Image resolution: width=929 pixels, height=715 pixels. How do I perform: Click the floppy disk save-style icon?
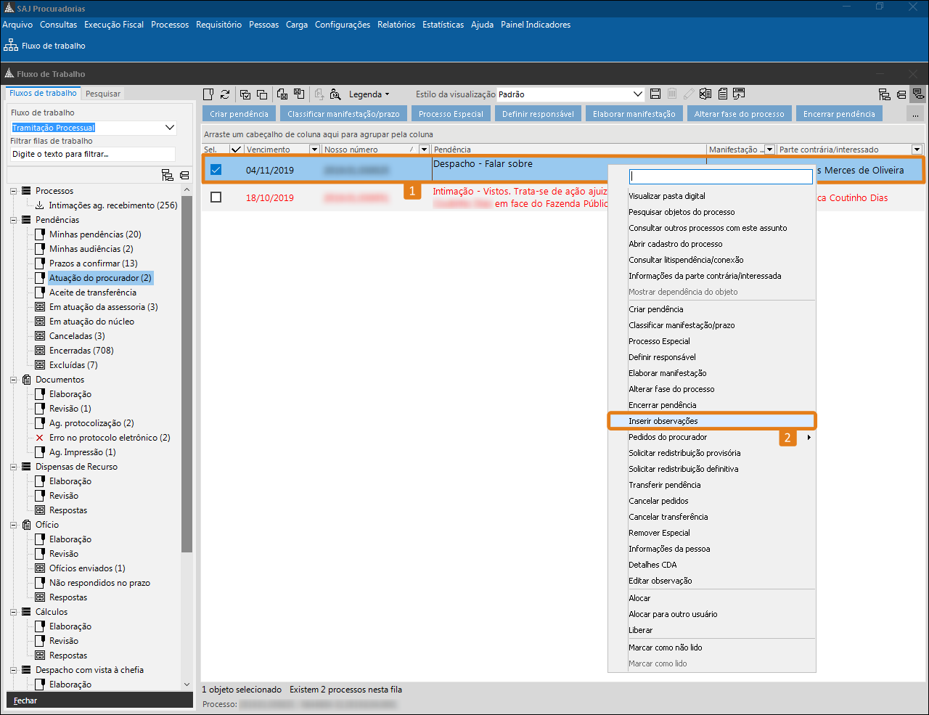(x=655, y=94)
